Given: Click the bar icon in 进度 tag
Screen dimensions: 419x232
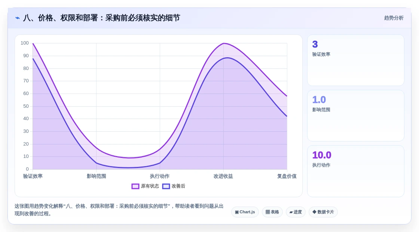Looking at the screenshot, I should 291,212.
